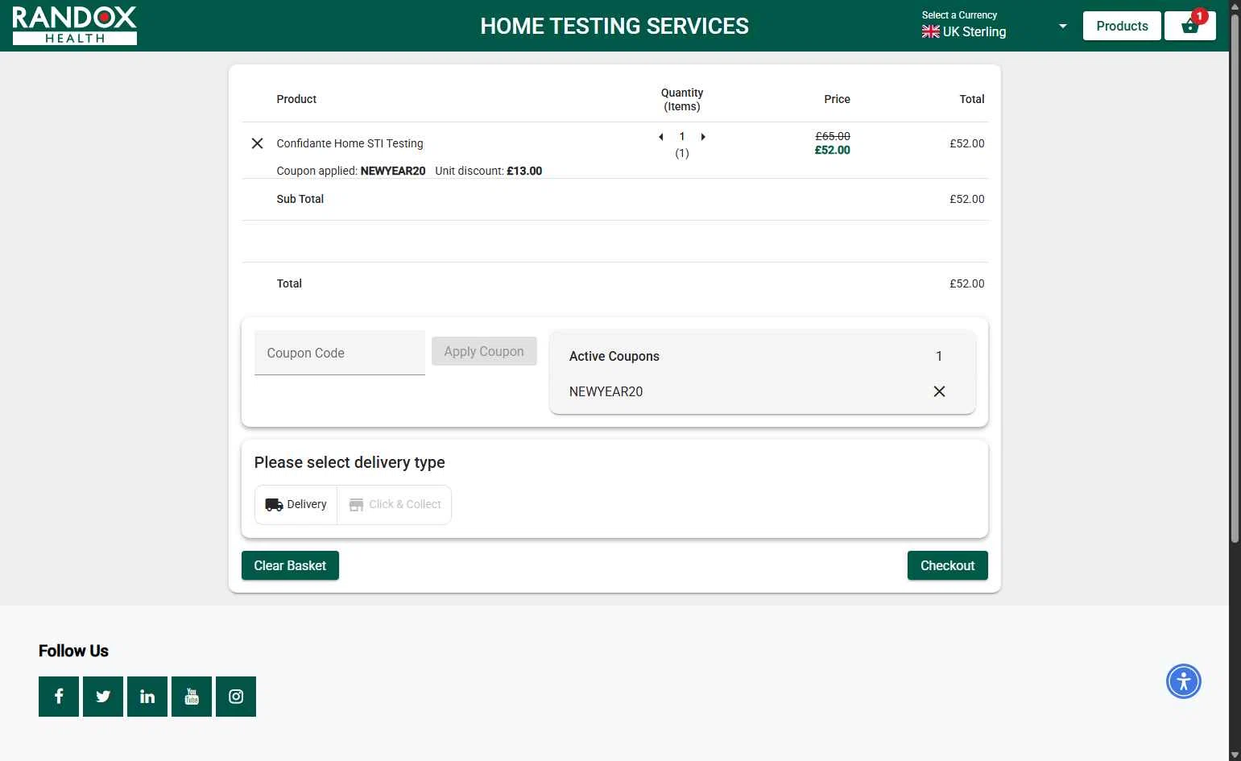
Task: Open the YouTube social icon
Action: coord(192,697)
